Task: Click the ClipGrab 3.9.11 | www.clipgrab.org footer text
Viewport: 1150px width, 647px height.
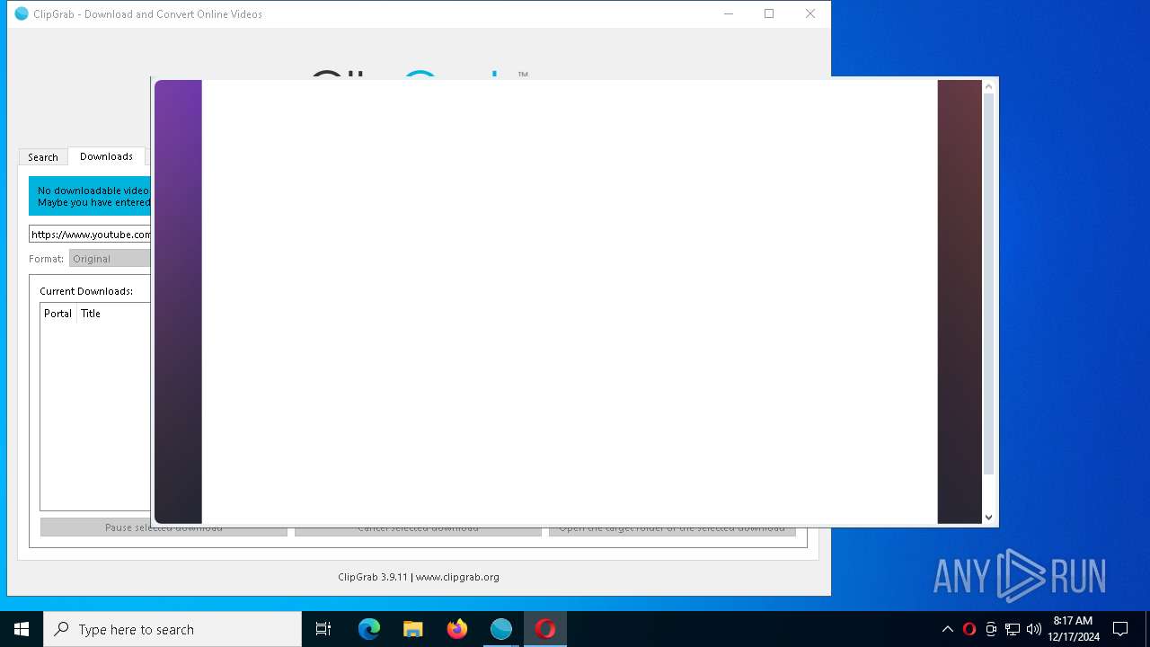Action: 419,577
